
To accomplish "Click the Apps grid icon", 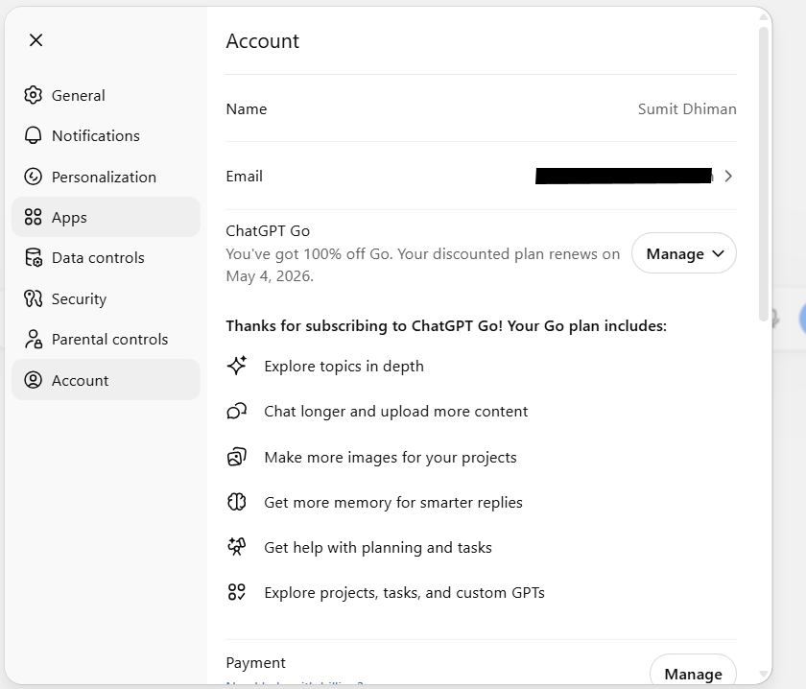I will [x=33, y=217].
